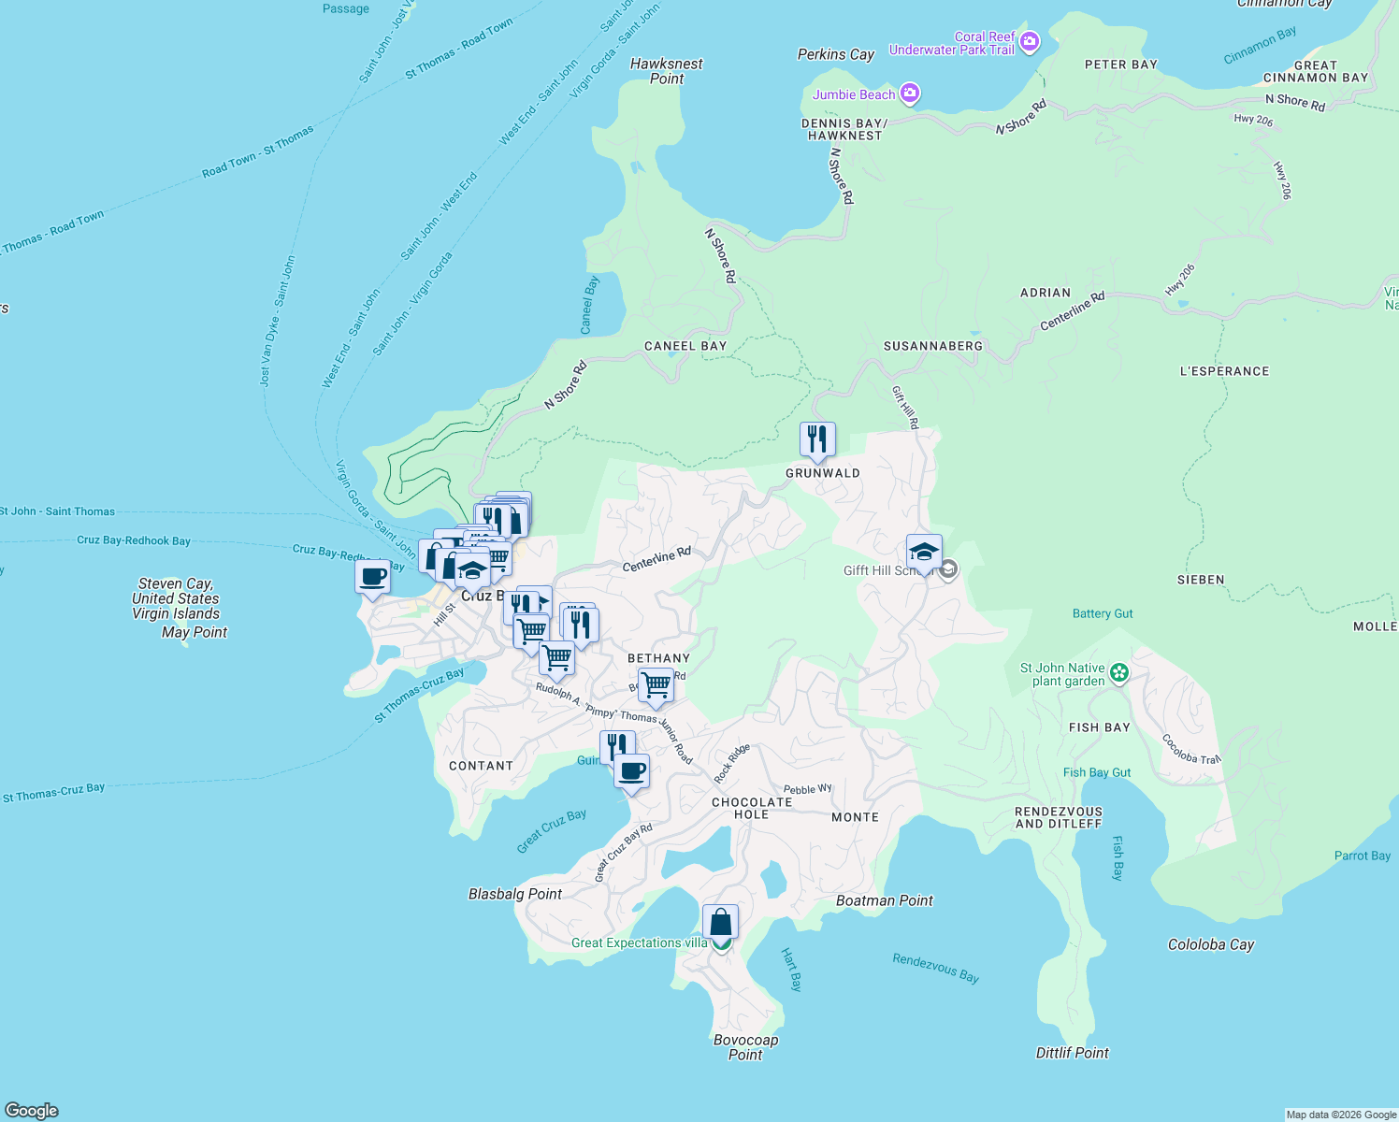Click the coffee cup marker west of Cruz Bay

(371, 577)
